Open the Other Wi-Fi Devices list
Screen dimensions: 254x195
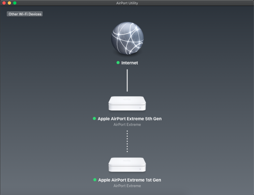coord(24,14)
